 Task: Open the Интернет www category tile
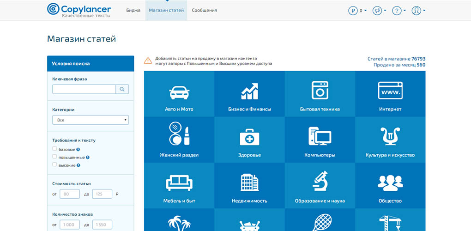tap(390, 94)
